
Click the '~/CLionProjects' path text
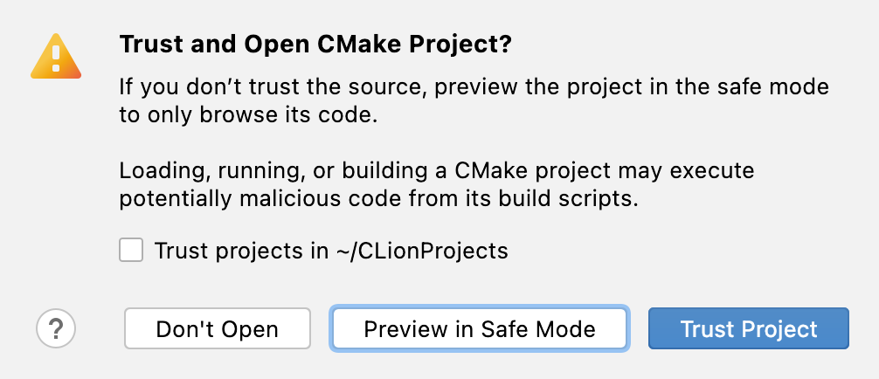pos(421,252)
